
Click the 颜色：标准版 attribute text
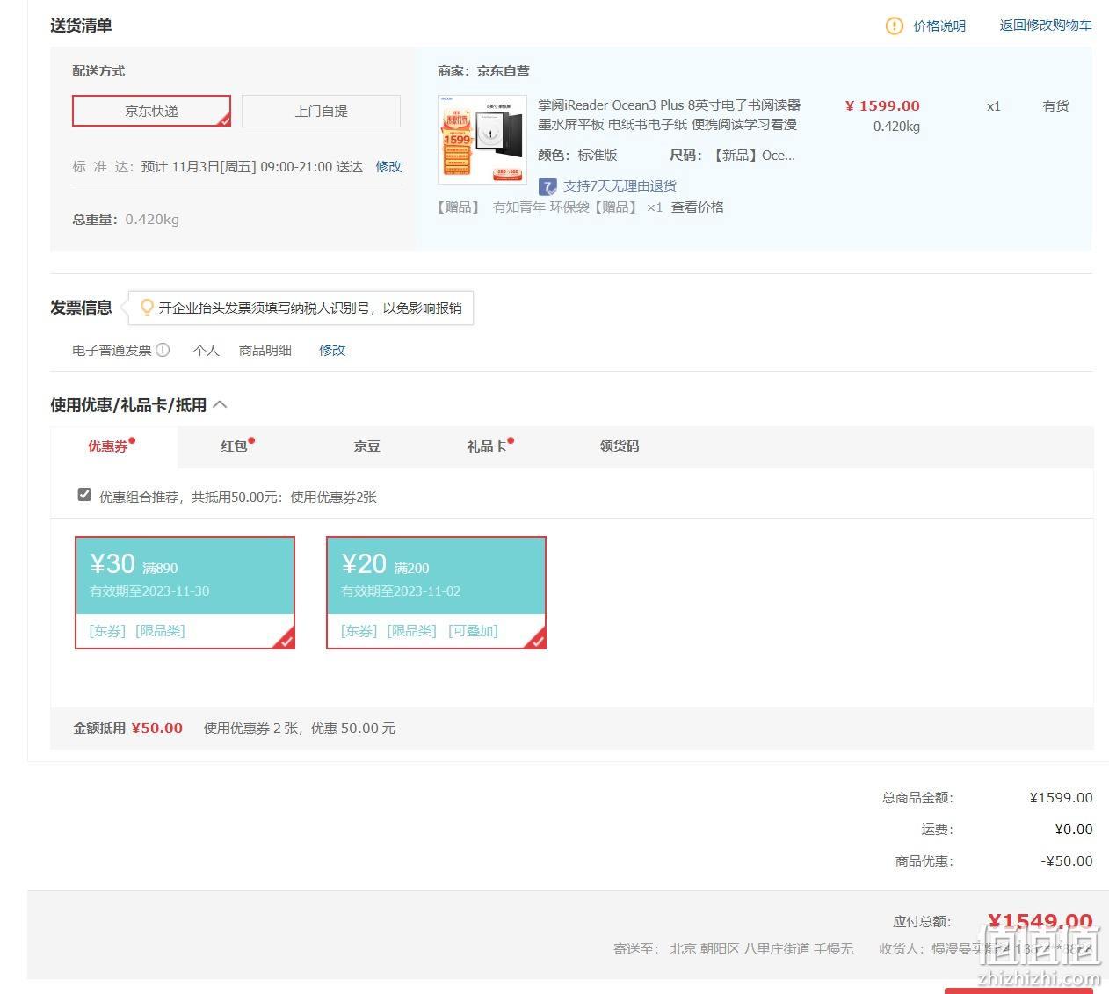point(577,156)
